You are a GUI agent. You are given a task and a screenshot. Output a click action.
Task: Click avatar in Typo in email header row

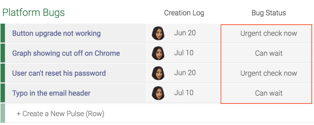pos(158,93)
